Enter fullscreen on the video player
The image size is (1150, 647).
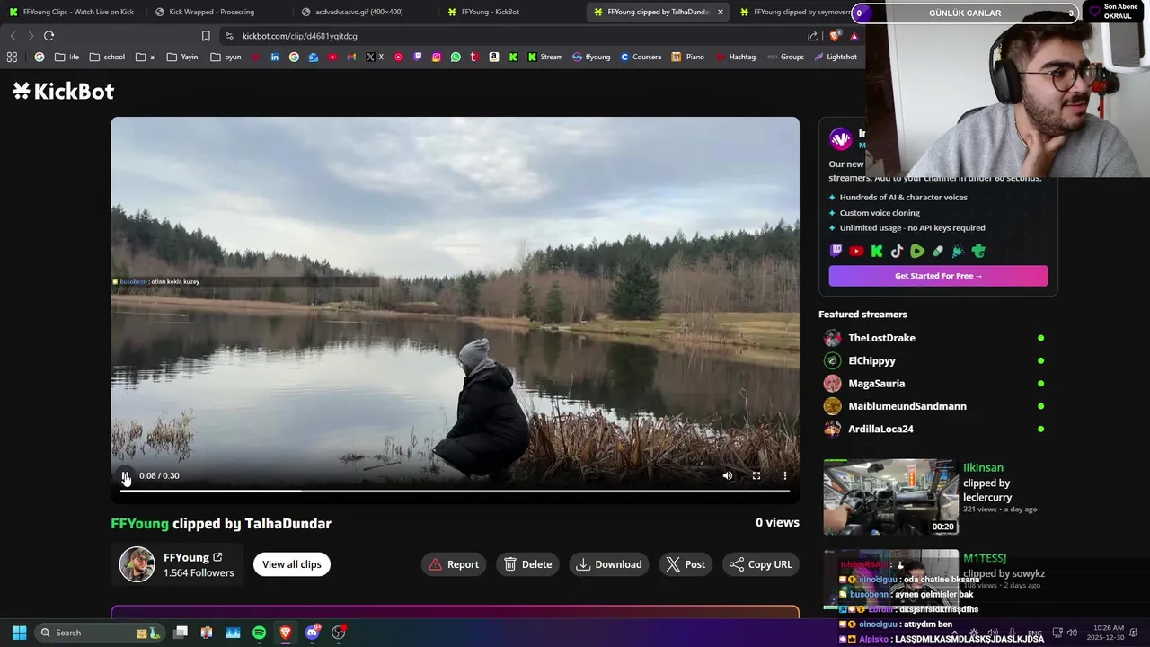click(x=756, y=475)
